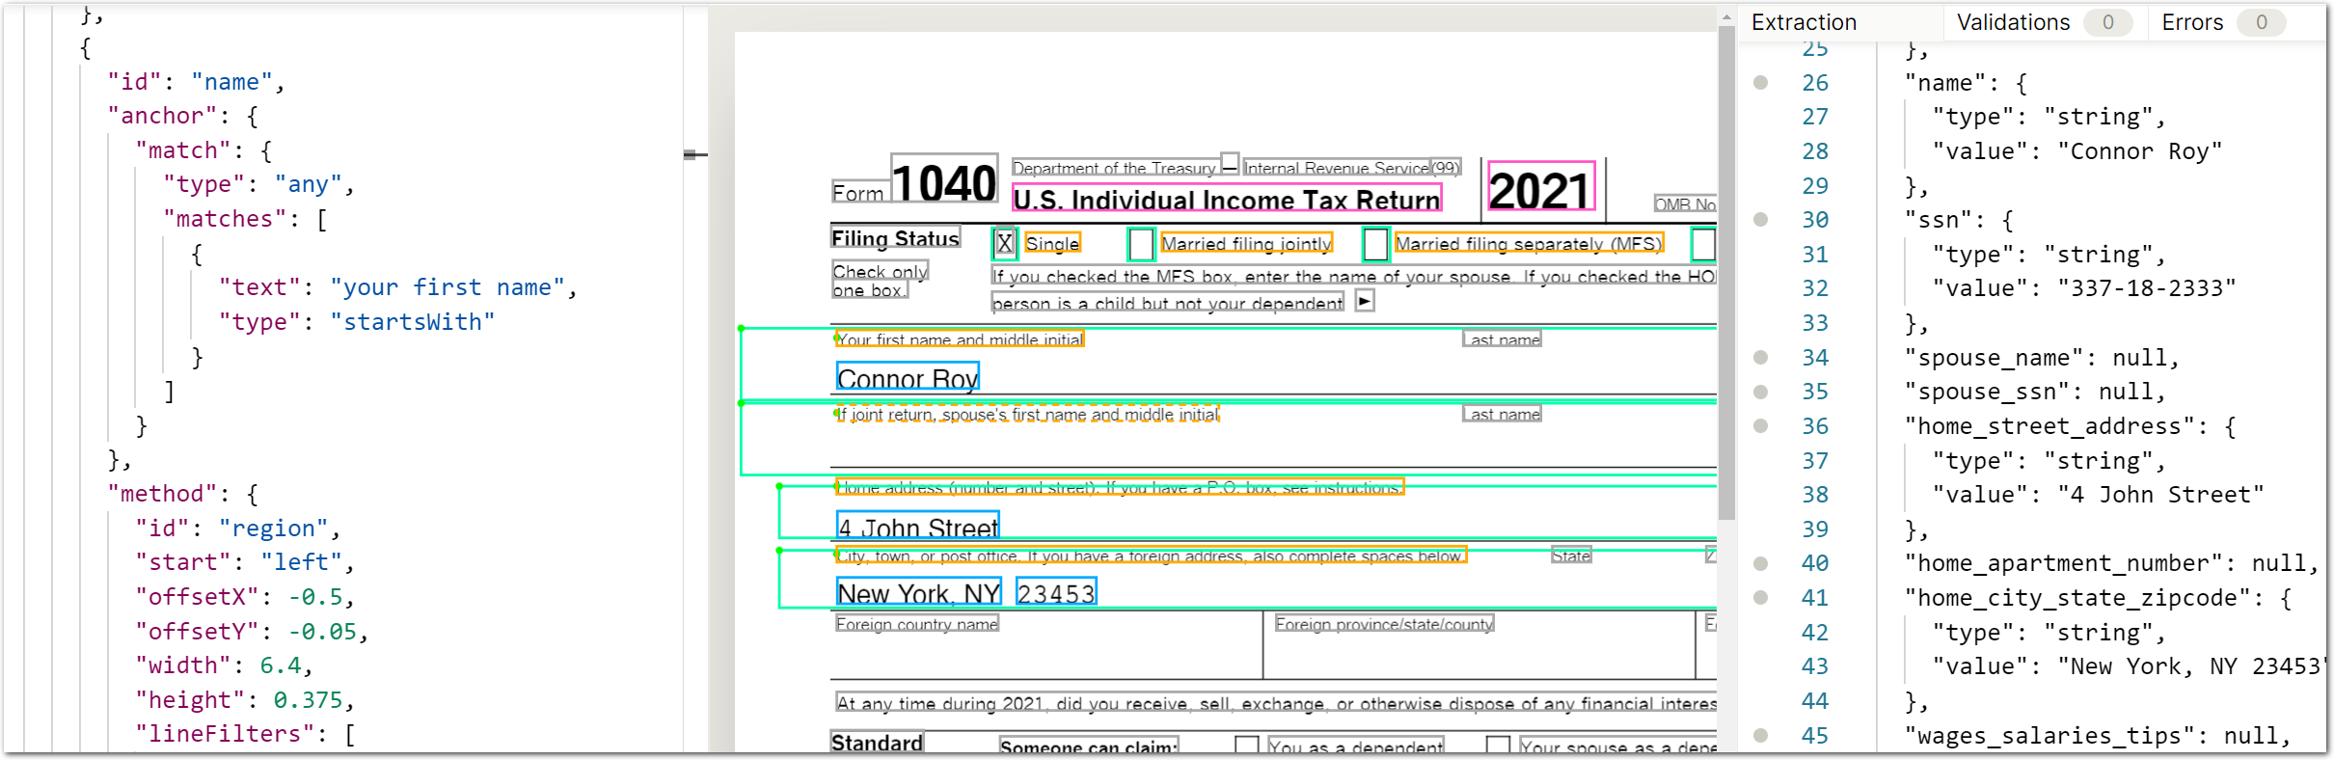Click the small box after 'Department of the Treasury'
Image resolution: width=2334 pixels, height=760 pixels.
(1230, 162)
